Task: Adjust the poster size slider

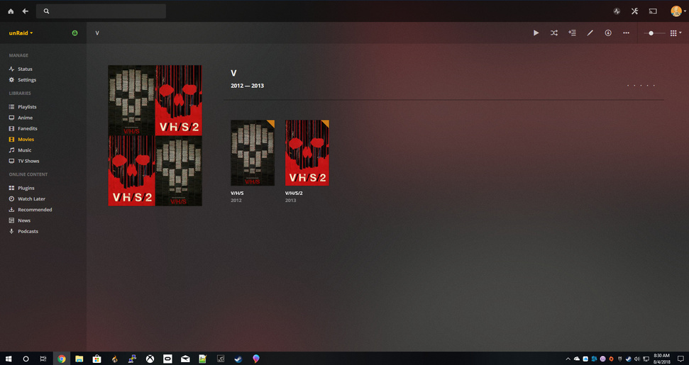Action: (654, 33)
